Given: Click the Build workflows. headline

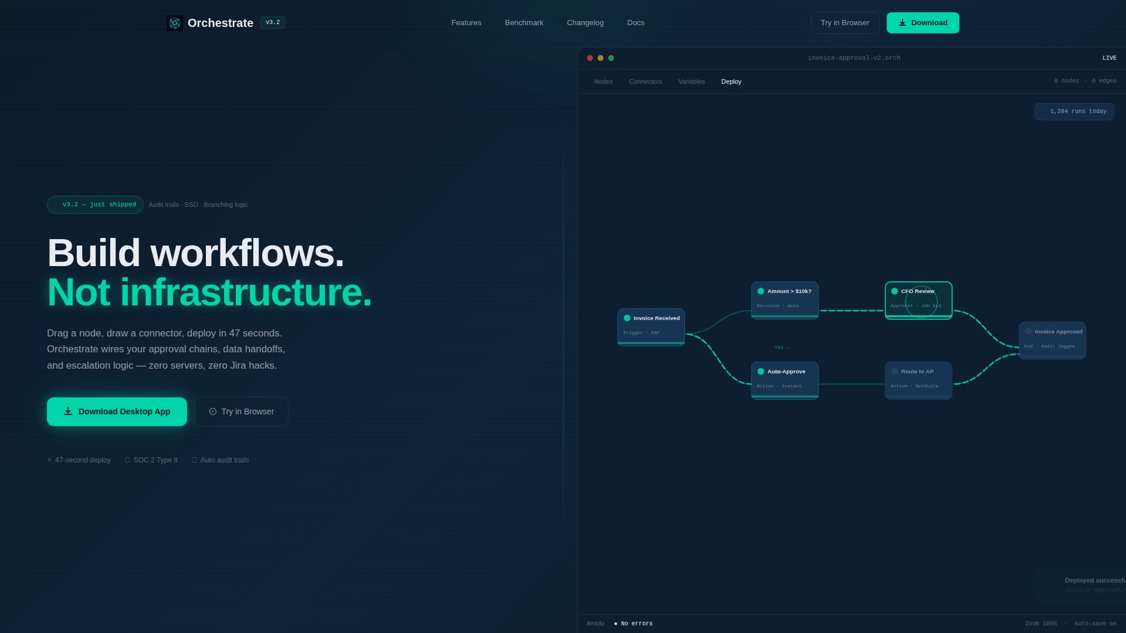Looking at the screenshot, I should pos(195,253).
